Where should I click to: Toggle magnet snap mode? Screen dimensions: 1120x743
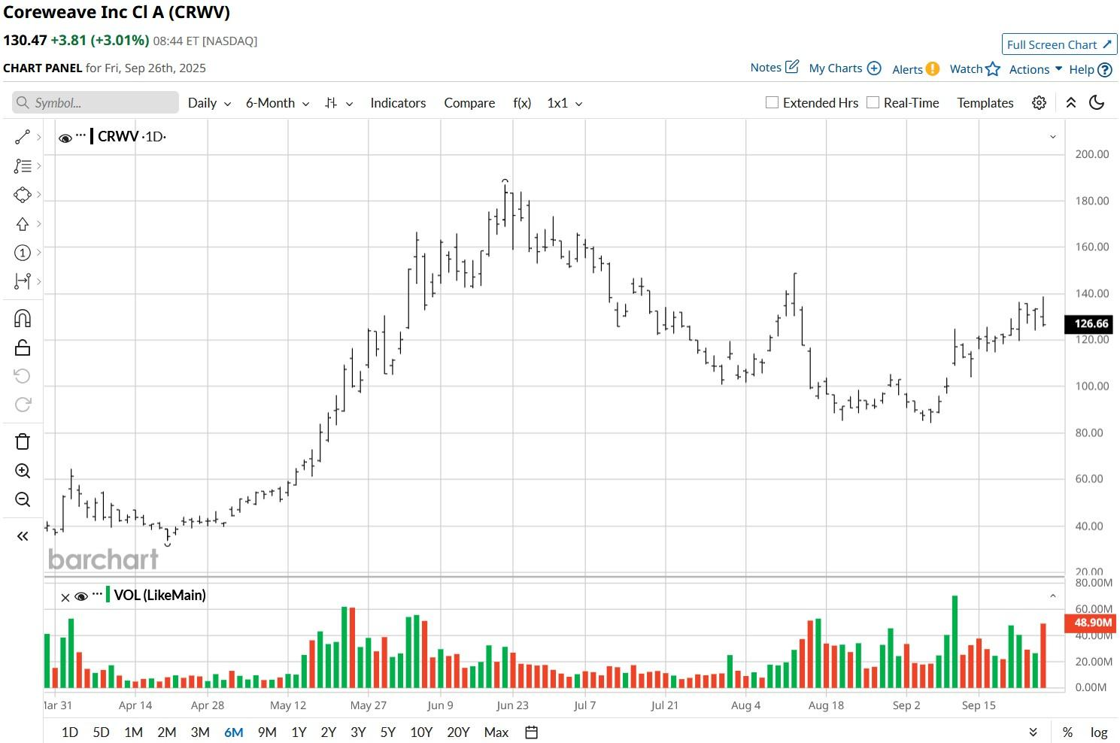[22, 319]
